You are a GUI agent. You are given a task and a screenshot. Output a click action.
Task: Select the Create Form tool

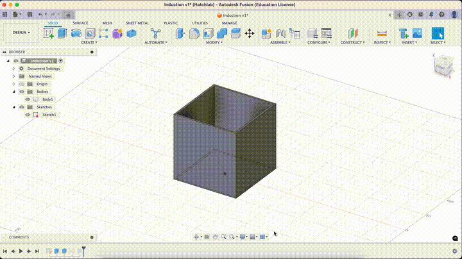coord(117,33)
